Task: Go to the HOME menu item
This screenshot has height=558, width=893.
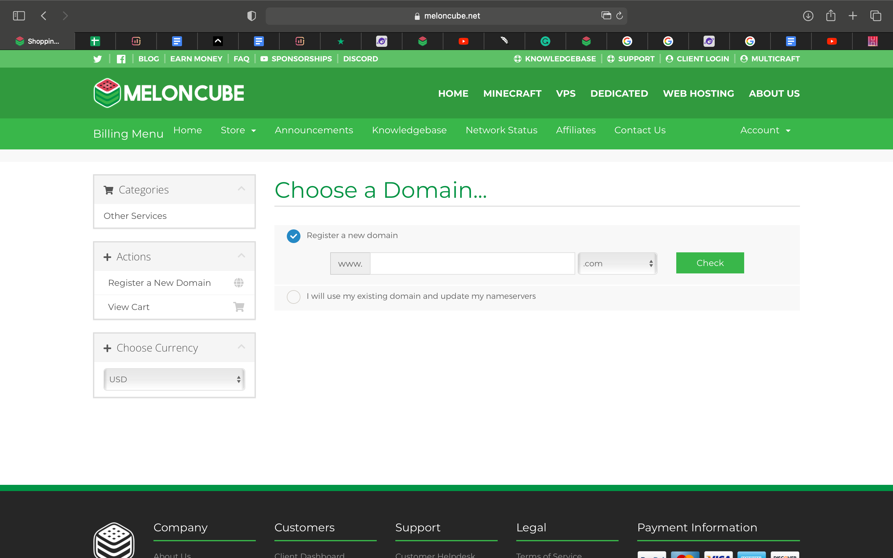Action: coord(453,94)
